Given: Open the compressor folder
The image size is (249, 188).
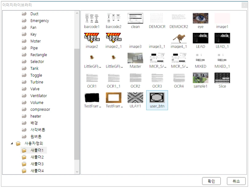Looking at the screenshot, I should pyautogui.click(x=40, y=109).
